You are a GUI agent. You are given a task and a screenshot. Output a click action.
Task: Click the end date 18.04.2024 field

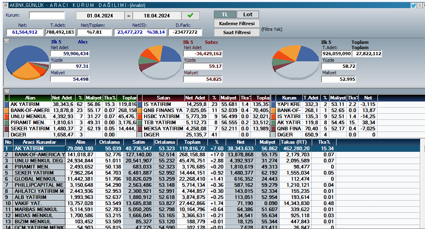tap(157, 16)
